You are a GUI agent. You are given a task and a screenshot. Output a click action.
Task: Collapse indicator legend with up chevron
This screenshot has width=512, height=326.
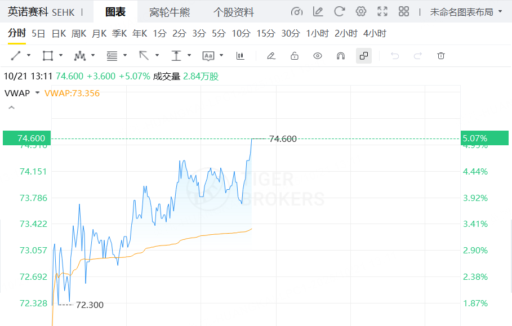(x=11, y=108)
